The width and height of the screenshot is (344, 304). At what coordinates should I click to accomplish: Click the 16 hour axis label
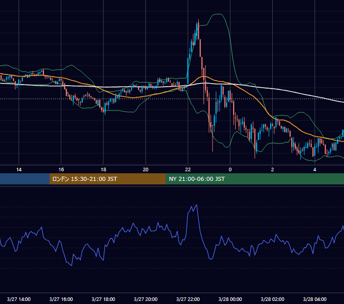[61, 170]
